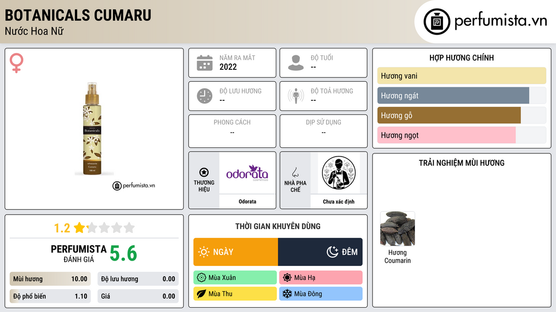Image resolution: width=556 pixels, height=312 pixels.
Task: Click the Nước Hoa Nữ subtitle
Action: click(34, 31)
